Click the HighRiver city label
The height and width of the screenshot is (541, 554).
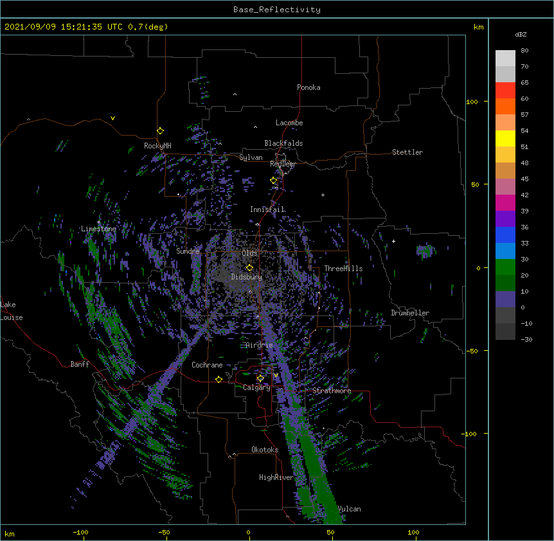point(276,477)
